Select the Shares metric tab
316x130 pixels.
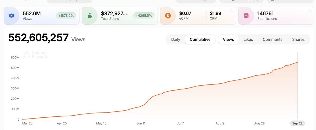tap(298, 40)
